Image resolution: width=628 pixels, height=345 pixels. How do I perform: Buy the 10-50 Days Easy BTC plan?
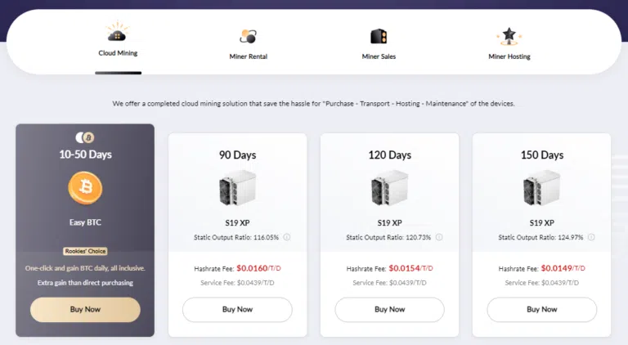click(x=85, y=309)
